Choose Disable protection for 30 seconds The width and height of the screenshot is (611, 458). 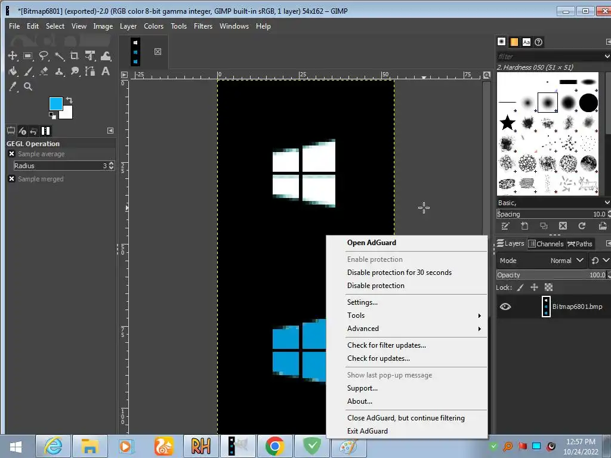click(x=399, y=273)
